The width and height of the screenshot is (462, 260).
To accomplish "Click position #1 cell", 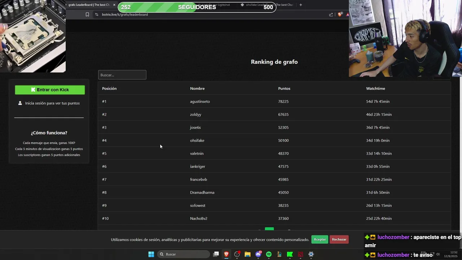I will [x=104, y=101].
